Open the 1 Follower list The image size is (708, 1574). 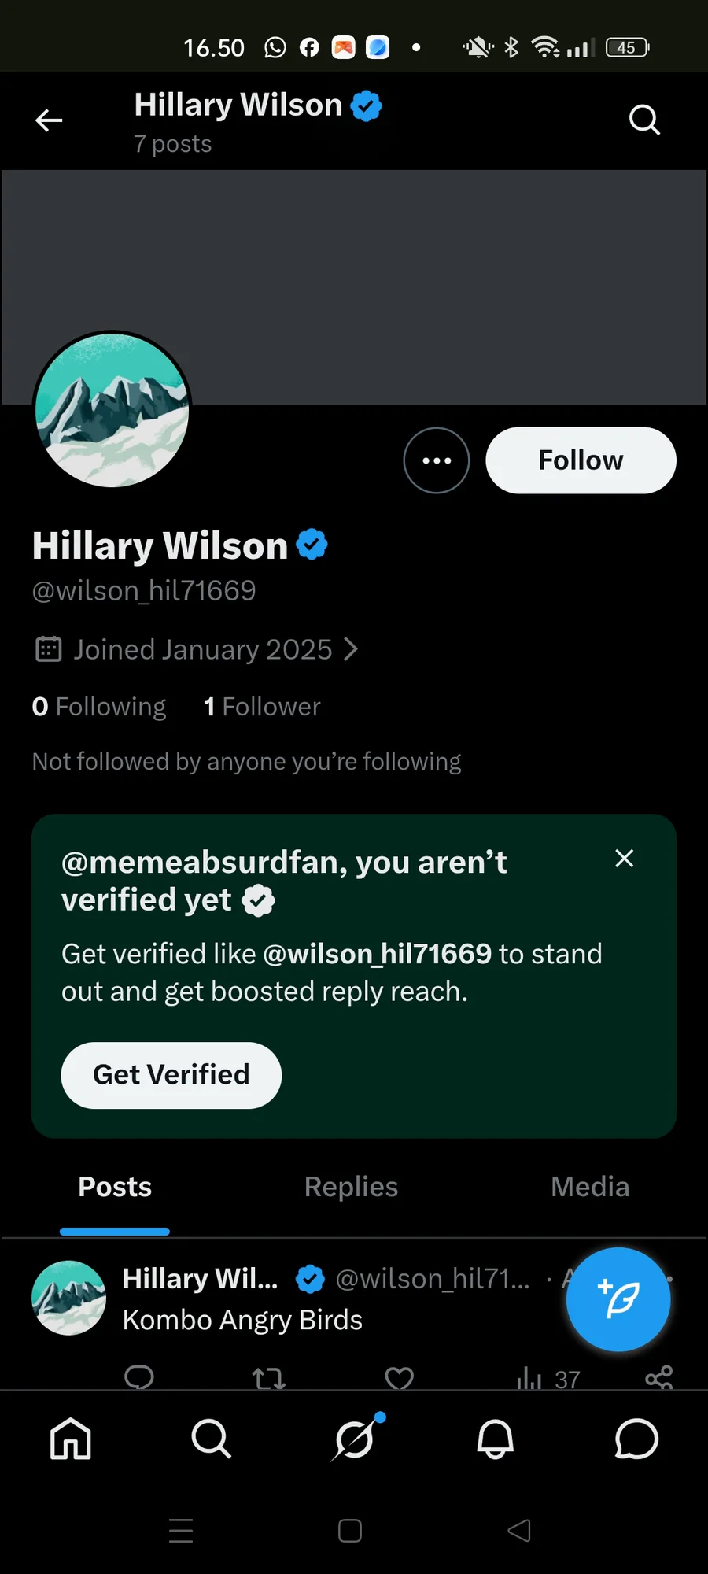pos(262,707)
